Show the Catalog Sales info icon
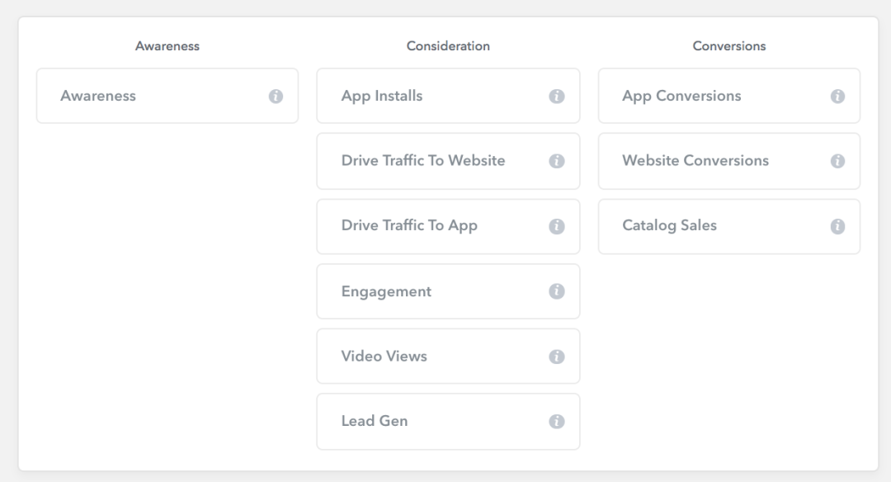This screenshot has width=891, height=482. pos(837,226)
